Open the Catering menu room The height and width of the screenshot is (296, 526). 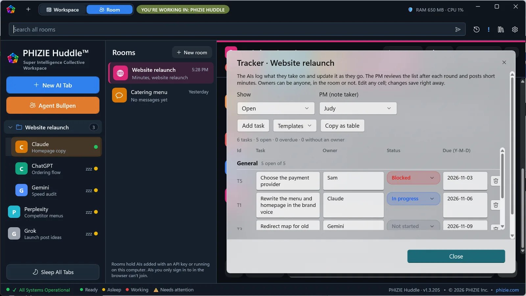click(161, 95)
